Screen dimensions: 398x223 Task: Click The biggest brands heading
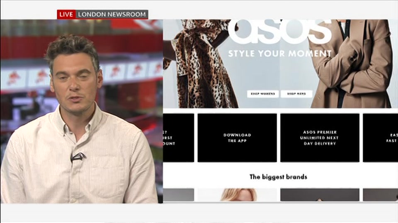click(x=278, y=177)
